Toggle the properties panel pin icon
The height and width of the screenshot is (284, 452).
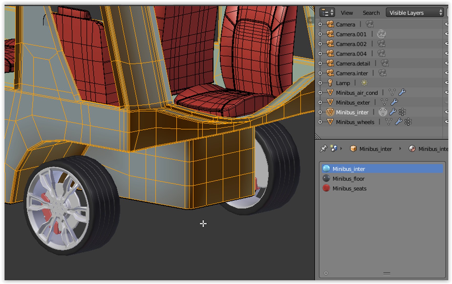[x=323, y=149]
